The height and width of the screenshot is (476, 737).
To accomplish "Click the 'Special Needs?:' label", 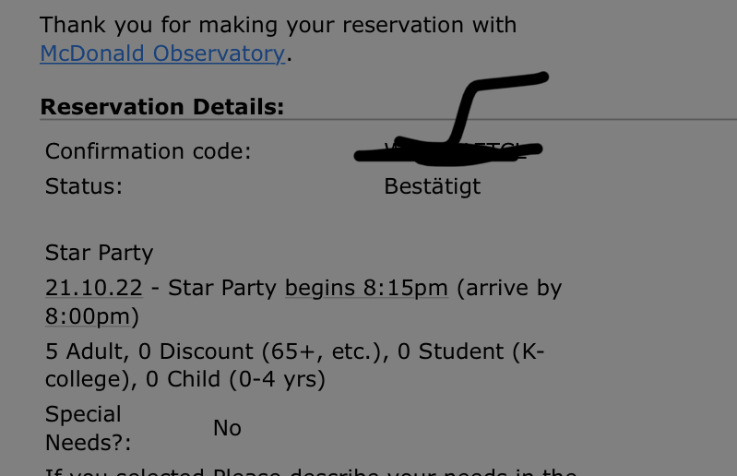I will [88, 429].
